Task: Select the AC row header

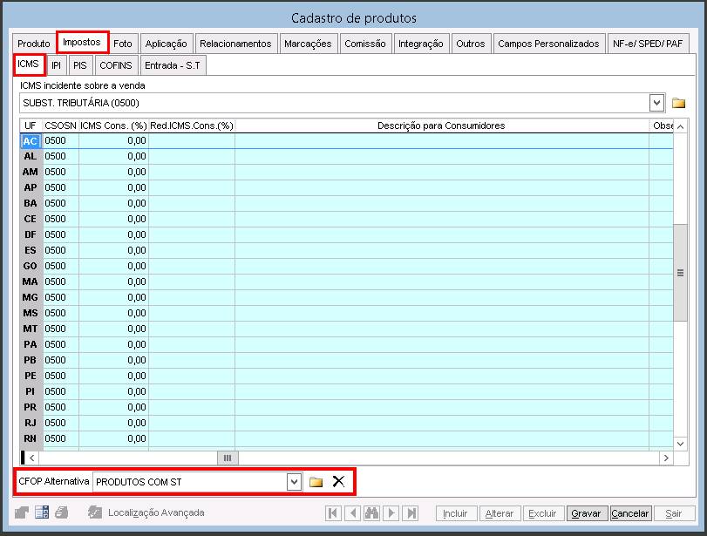Action: 31,141
